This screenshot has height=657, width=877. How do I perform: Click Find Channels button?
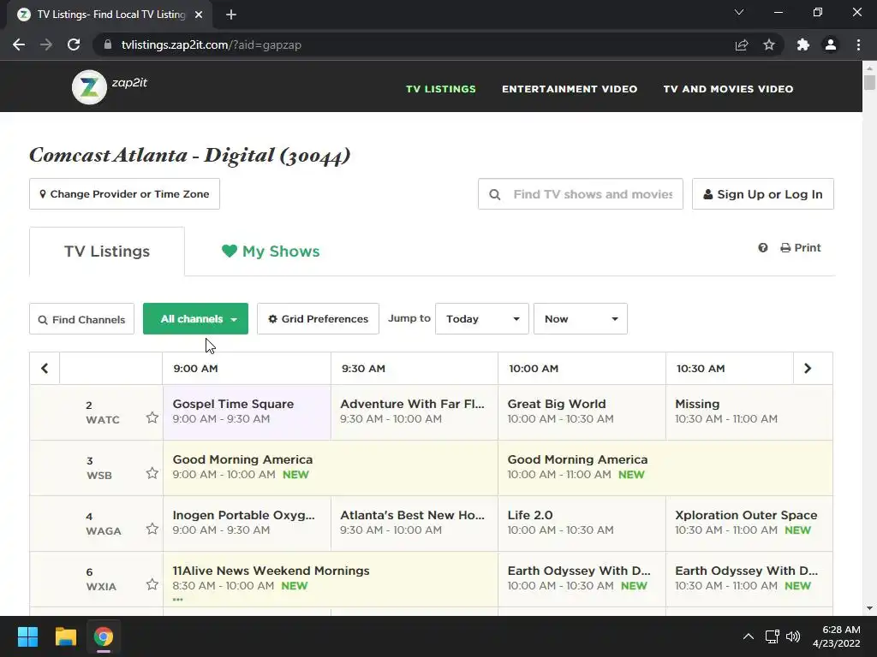click(x=81, y=319)
